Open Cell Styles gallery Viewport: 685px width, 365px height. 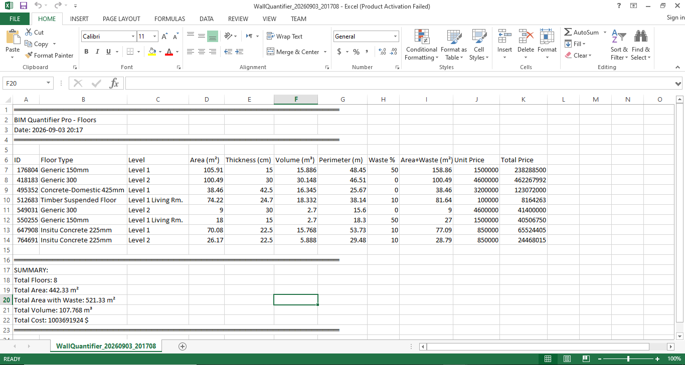(x=479, y=45)
